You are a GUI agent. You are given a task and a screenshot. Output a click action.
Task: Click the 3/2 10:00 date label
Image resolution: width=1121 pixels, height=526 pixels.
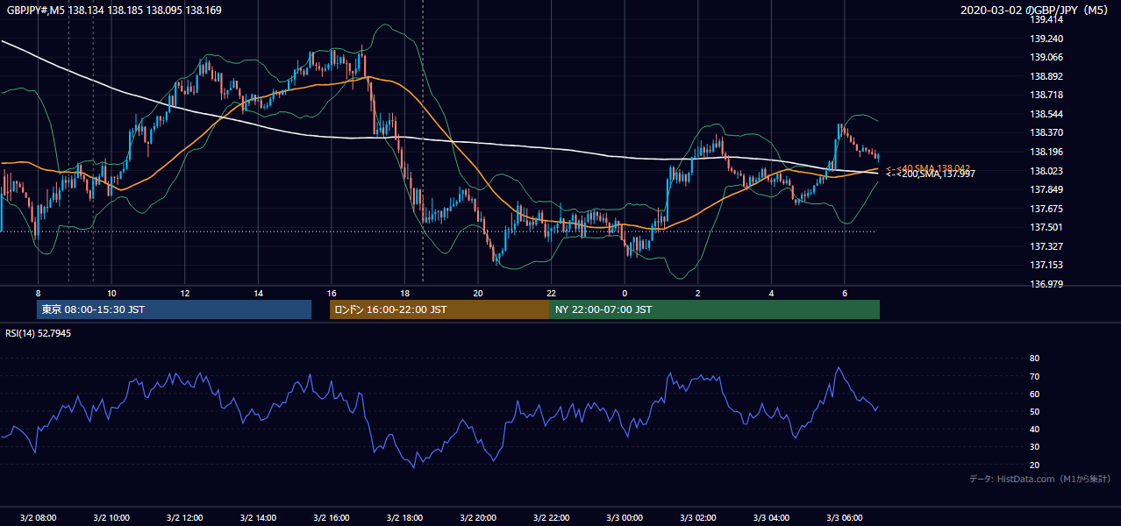point(111,518)
